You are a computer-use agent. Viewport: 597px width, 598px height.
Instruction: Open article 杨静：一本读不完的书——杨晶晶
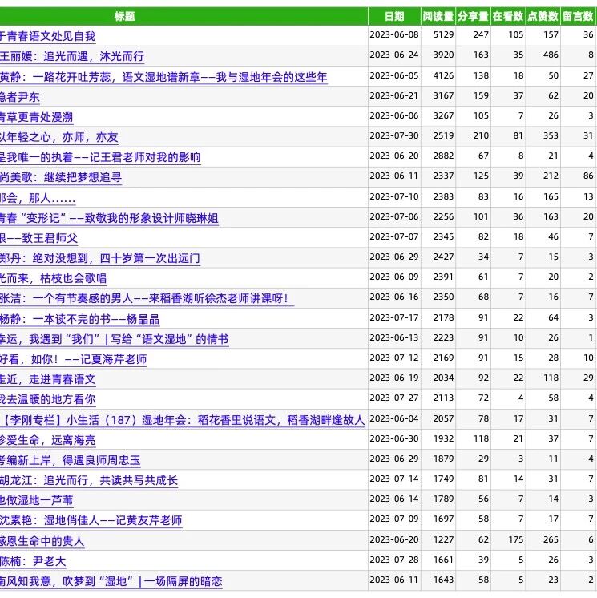click(79, 319)
